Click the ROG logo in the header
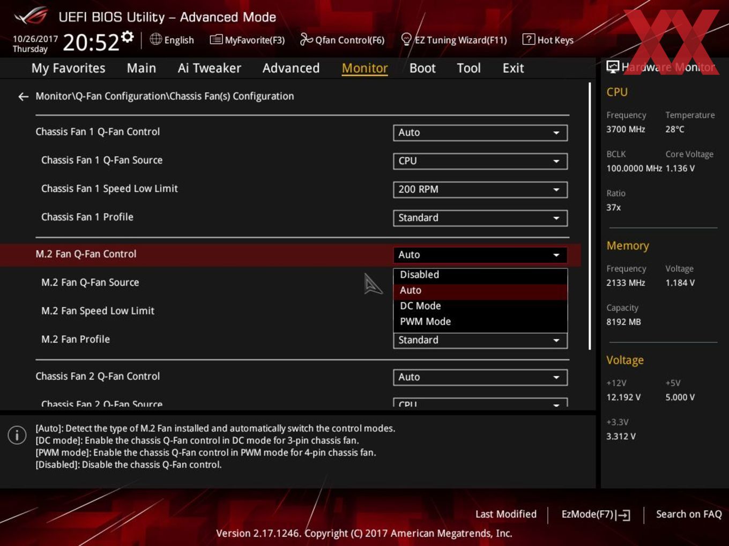Image resolution: width=729 pixels, height=546 pixels. [31, 16]
